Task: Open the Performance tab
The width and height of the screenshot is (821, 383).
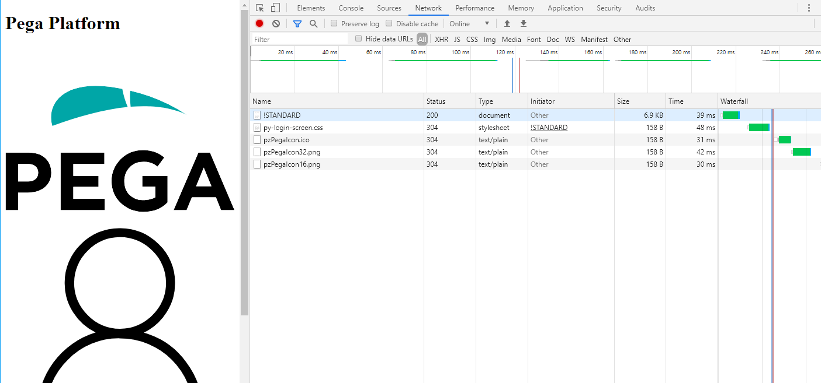Action: click(475, 8)
